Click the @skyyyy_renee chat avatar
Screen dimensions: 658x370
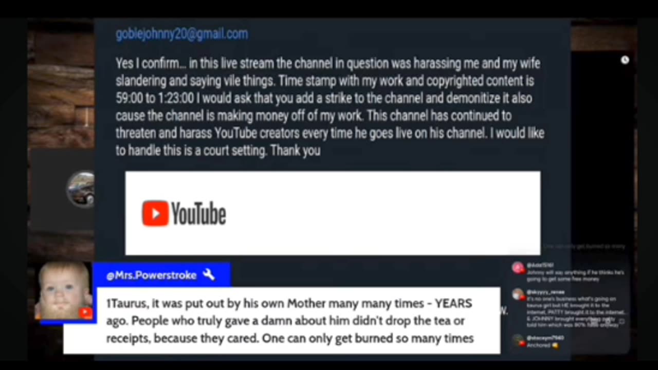pos(518,294)
